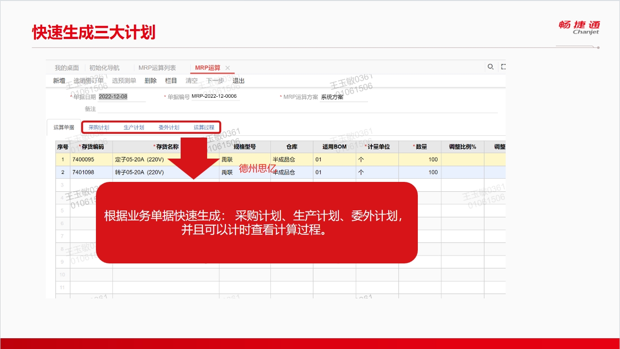The height and width of the screenshot is (349, 620).
Task: Click the 适用BOM column header
Action: (x=334, y=147)
